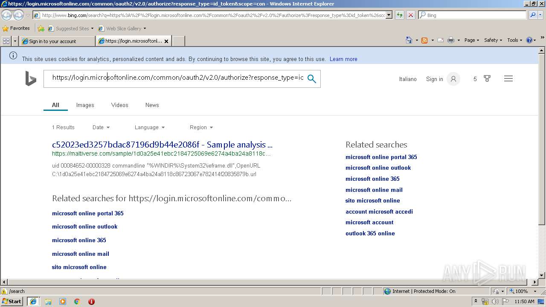Screen dimensions: 546x307
Task: Open Google Chrome in the taskbar
Action: (77, 301)
